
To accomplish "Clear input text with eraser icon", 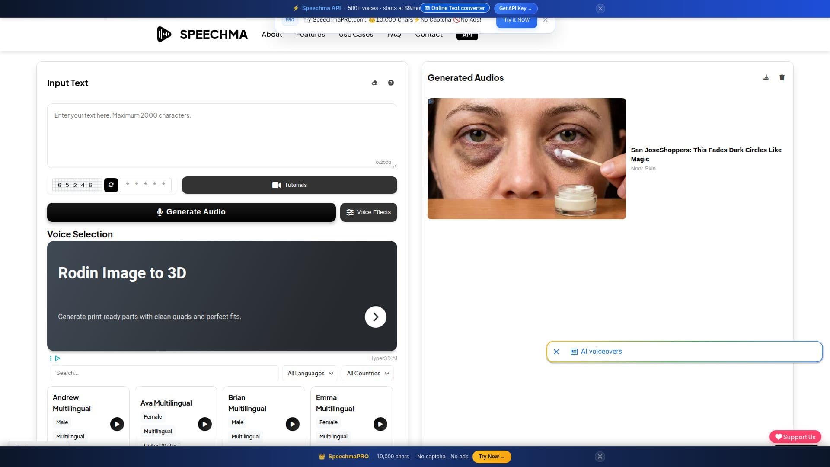I will click(x=374, y=83).
